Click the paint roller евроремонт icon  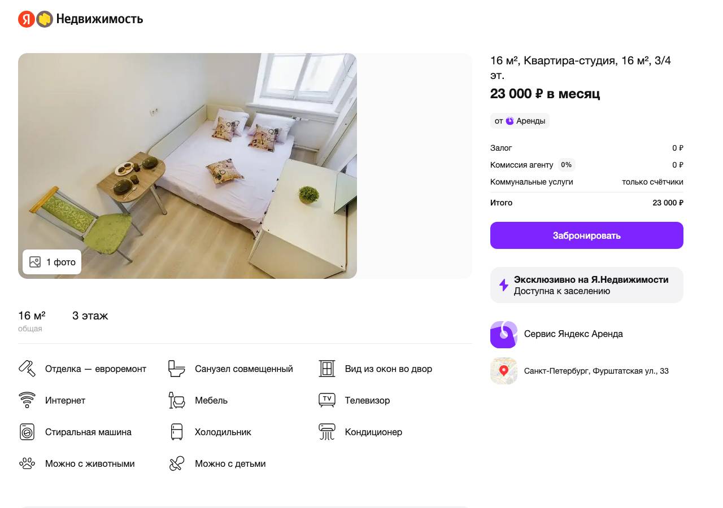(27, 369)
